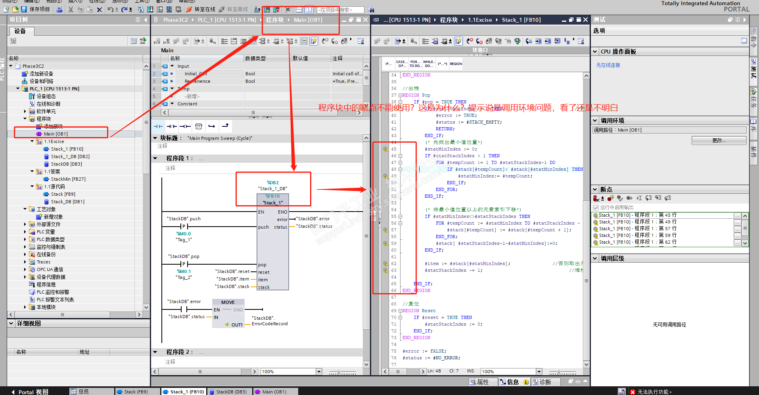
Task: Click the save project disk icon
Action: (x=24, y=9)
